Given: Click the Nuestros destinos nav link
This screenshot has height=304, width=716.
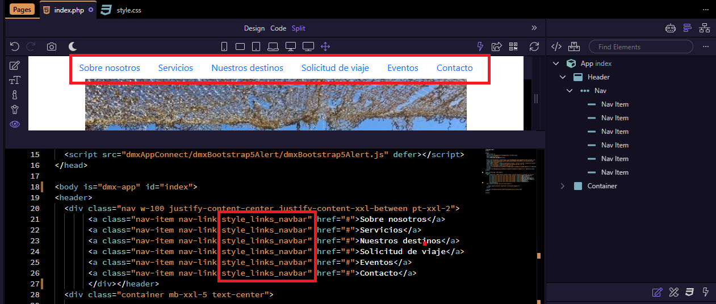Looking at the screenshot, I should (x=247, y=68).
